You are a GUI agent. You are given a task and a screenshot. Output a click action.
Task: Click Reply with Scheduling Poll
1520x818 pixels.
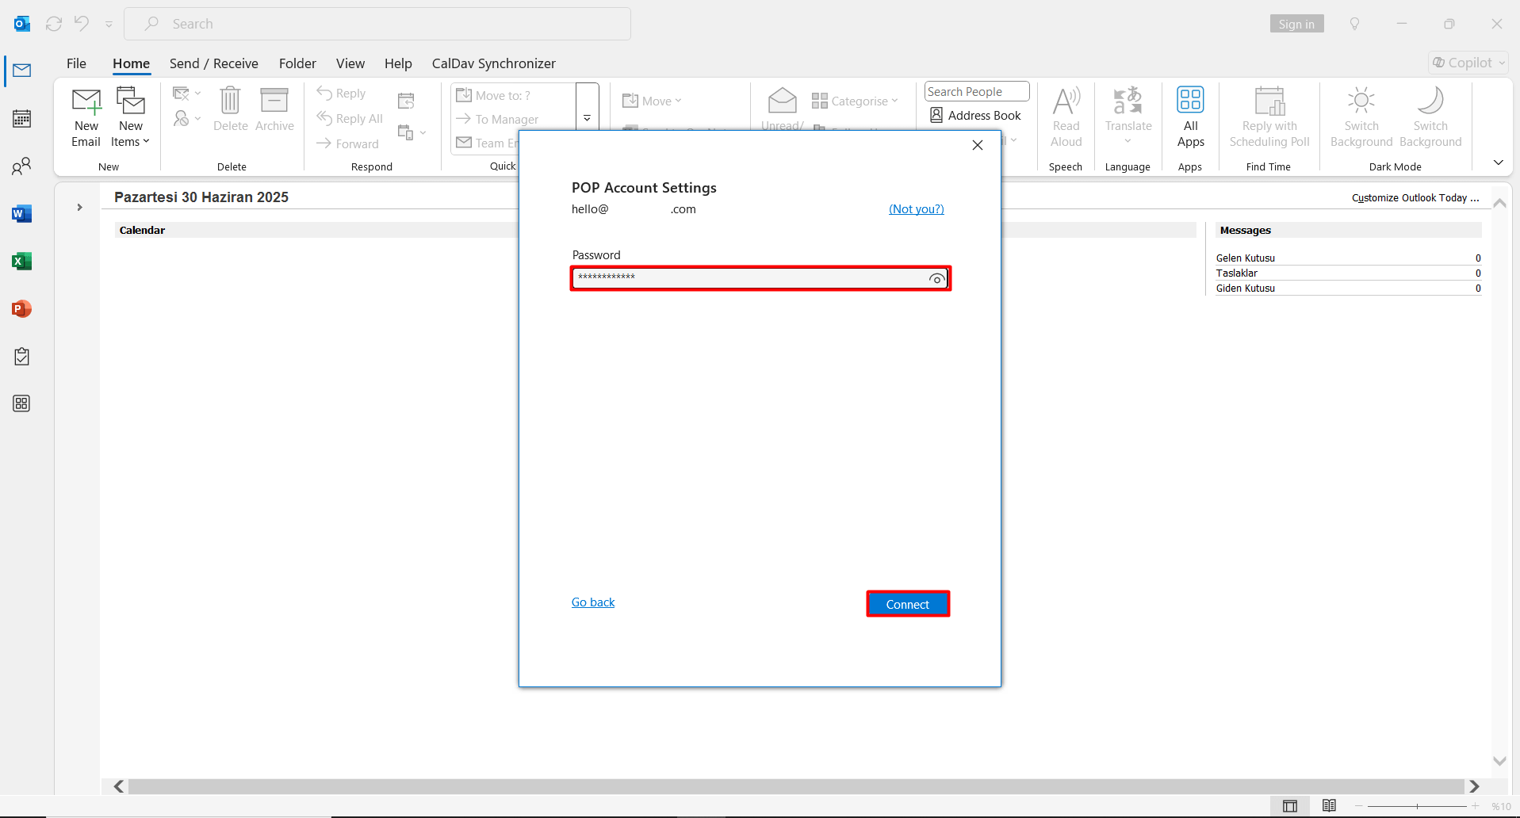coord(1269,117)
